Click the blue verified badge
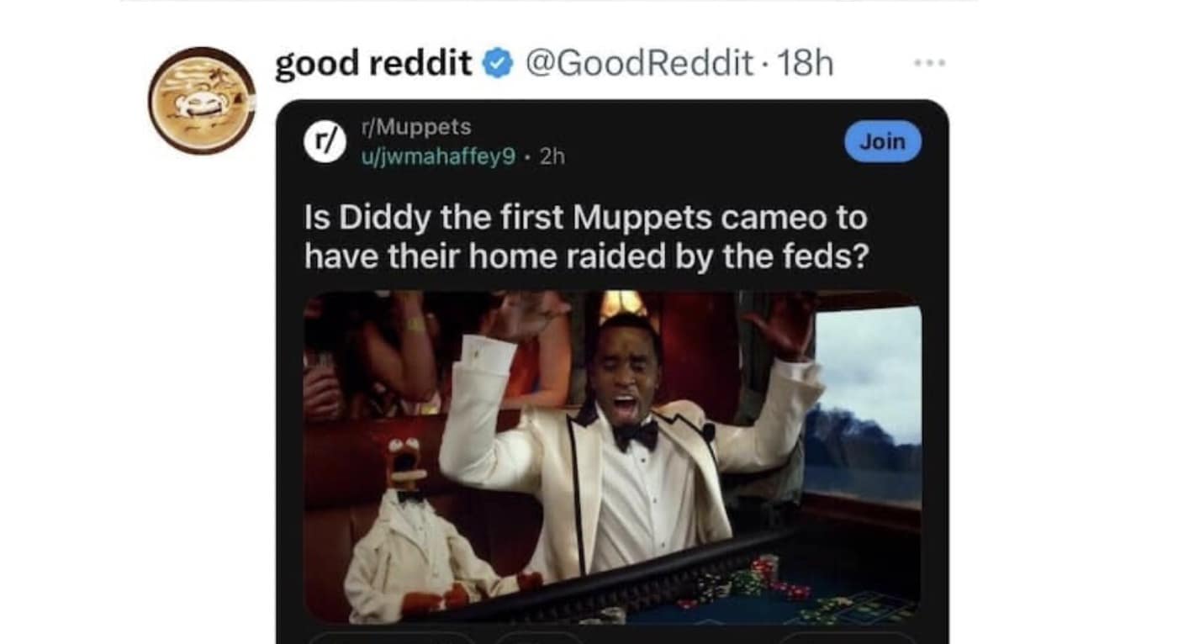The height and width of the screenshot is (644, 1194). pyautogui.click(x=498, y=64)
